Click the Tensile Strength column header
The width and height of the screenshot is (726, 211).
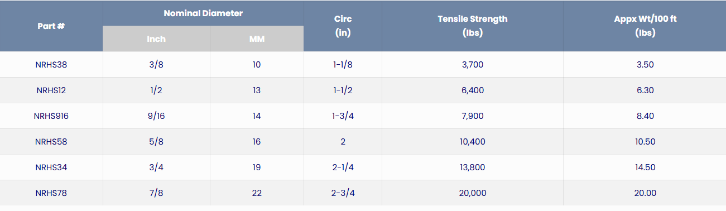coord(473,26)
